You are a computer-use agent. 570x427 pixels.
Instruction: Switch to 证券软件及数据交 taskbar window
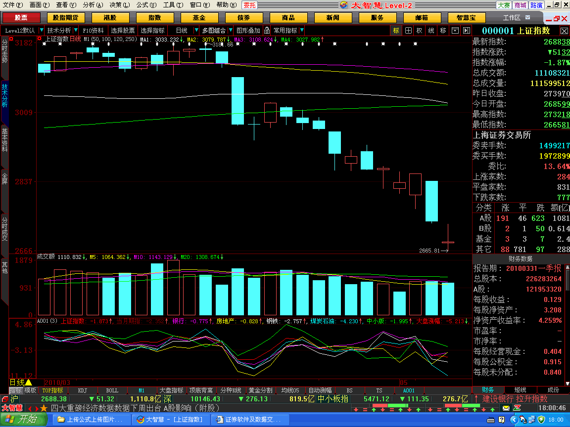point(251,420)
